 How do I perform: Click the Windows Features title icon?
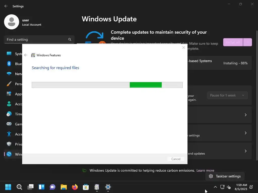(33, 55)
